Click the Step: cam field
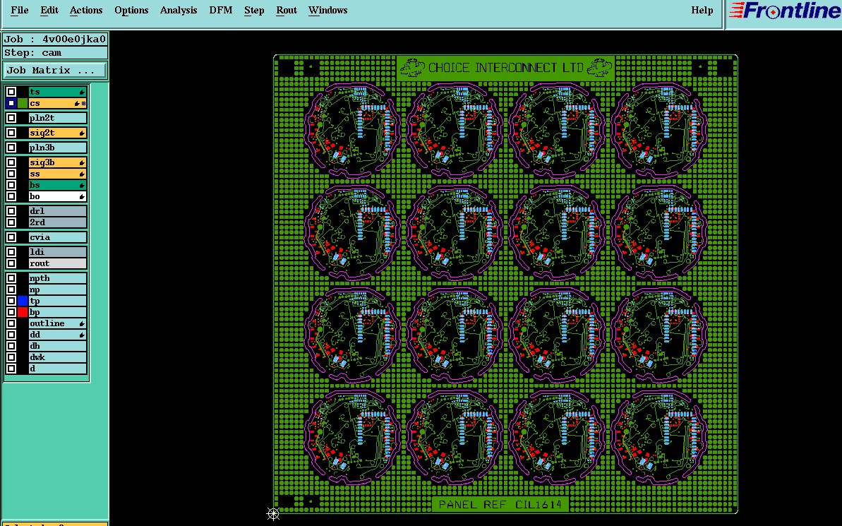 [55, 53]
